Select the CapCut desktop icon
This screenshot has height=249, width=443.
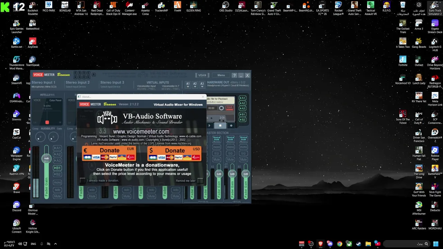[16, 134]
